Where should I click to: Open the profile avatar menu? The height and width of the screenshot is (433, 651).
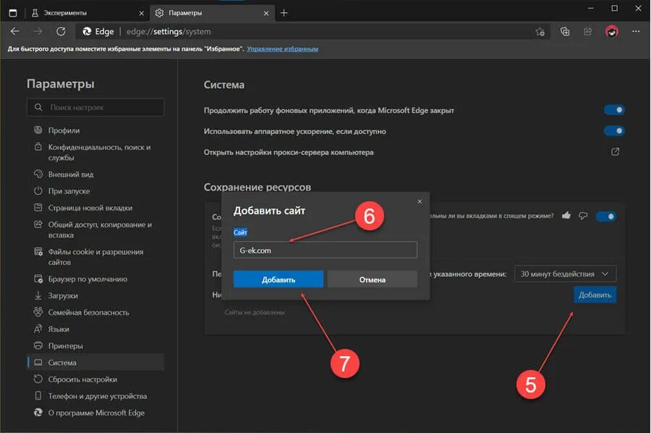tap(611, 31)
